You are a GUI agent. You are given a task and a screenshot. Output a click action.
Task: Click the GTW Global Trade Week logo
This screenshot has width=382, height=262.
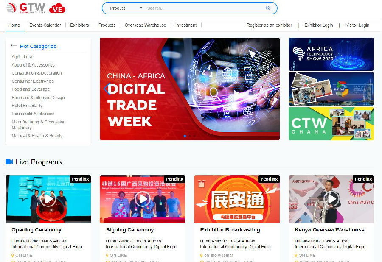coord(26,8)
